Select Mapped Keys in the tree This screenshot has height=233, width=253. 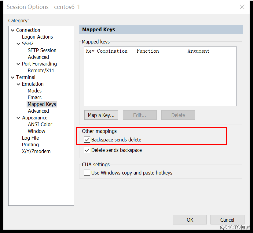coord(42,104)
